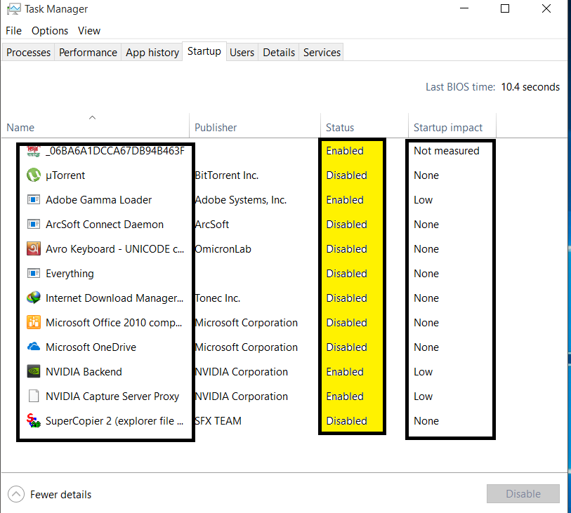Click the µTorrent green icon

[x=34, y=175]
